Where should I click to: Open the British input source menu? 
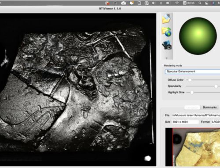pyautogui.click(x=189, y=3)
